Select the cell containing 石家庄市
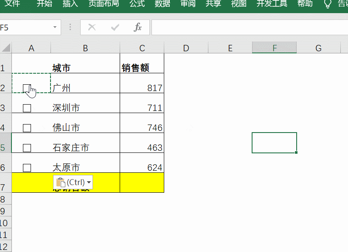This screenshot has height=252, width=348. pyautogui.click(x=85, y=143)
